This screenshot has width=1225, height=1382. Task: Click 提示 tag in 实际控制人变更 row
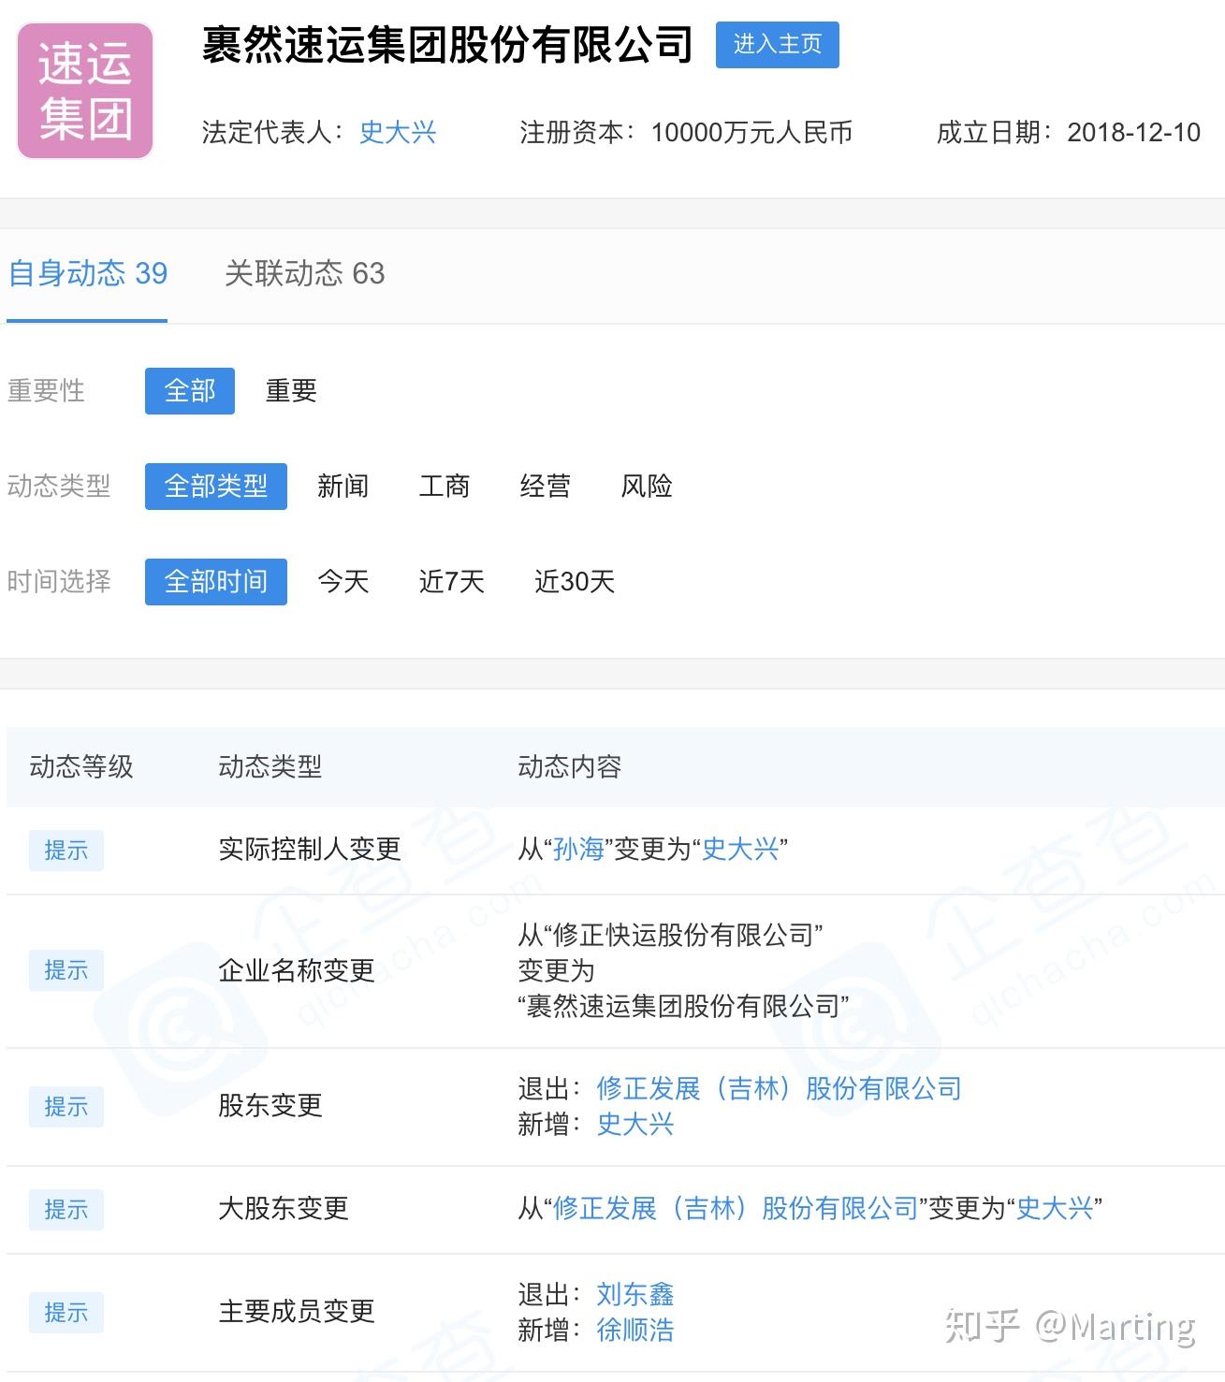[x=66, y=851]
